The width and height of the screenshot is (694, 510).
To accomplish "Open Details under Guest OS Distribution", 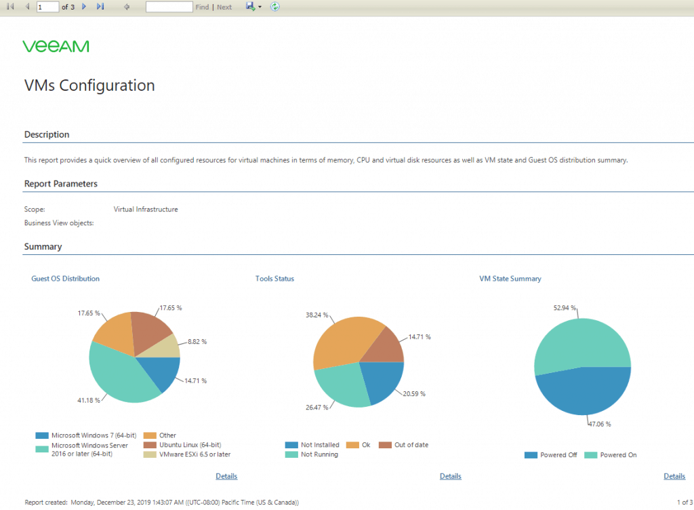I will point(226,476).
